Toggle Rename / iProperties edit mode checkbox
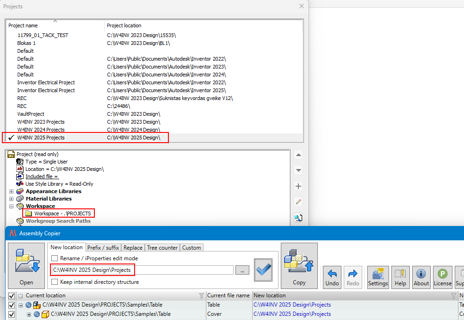 [x=55, y=258]
